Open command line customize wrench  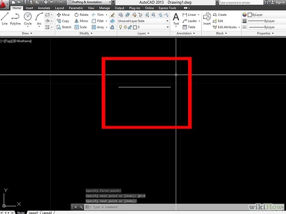81,207
